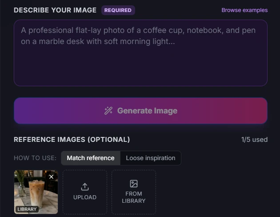This screenshot has height=217, width=280.
Task: Click the LIBRARY tag on the thumbnail
Action: click(x=27, y=209)
